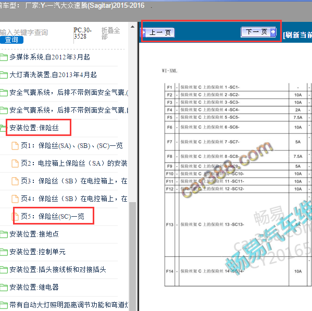Expand 多媒体系统,自2012年3月起 folder

[x=50, y=57]
